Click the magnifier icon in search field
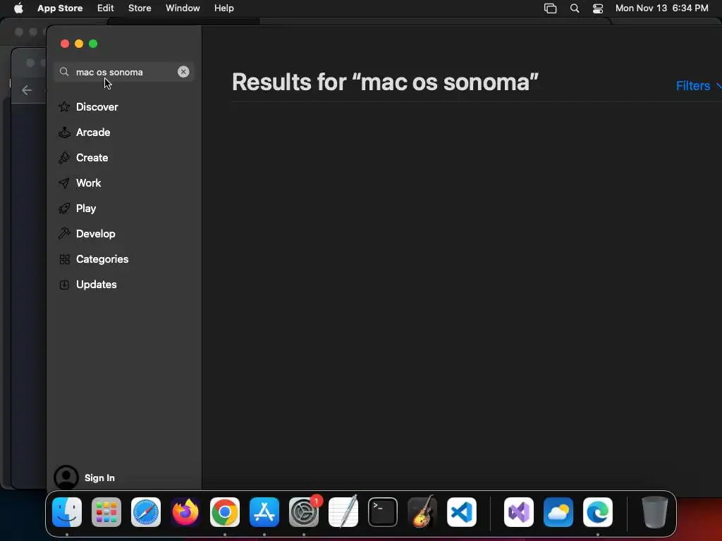The height and width of the screenshot is (541, 722). click(x=64, y=72)
